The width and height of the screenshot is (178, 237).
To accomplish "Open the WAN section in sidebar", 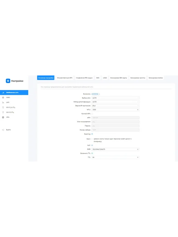I will [x=14, y=97].
